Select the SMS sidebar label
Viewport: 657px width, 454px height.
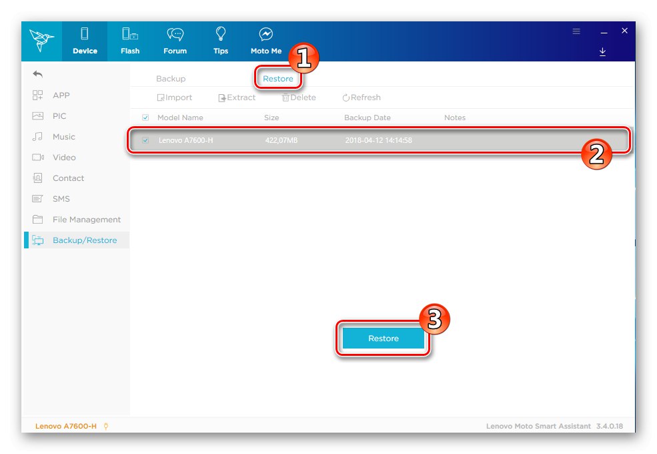(61, 198)
